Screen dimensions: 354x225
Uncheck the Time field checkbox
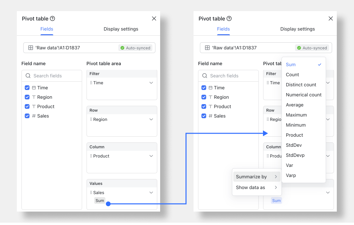click(27, 88)
